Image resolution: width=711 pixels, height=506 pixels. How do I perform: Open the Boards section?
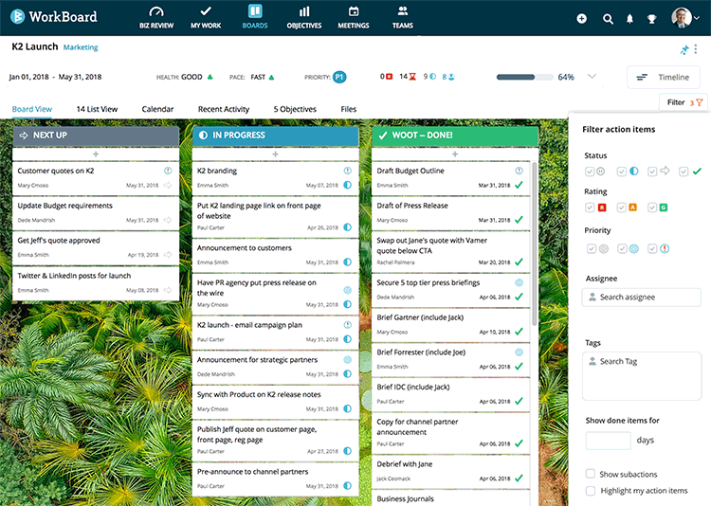[x=255, y=18]
